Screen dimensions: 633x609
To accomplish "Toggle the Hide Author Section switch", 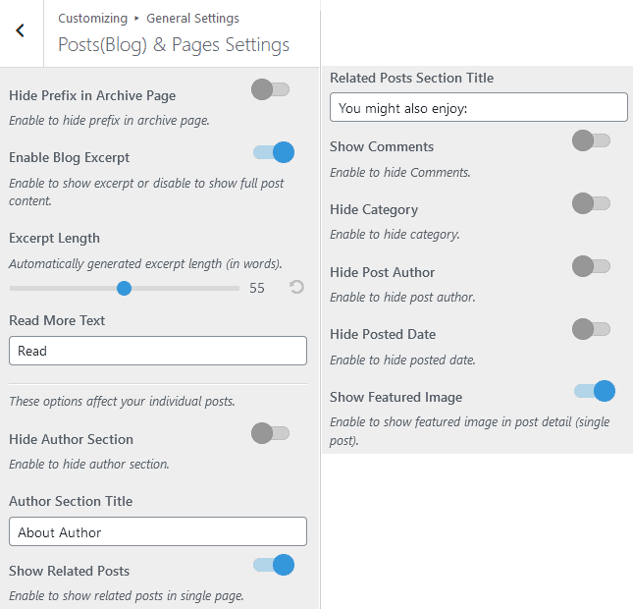I will [x=271, y=433].
